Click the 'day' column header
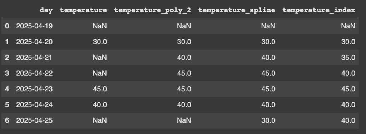Screen dimensions: 366x134 (46, 10)
